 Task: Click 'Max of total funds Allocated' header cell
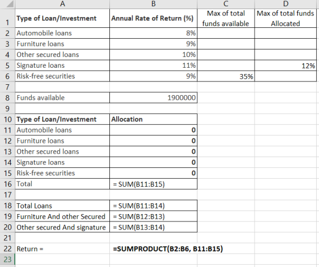tap(285, 18)
